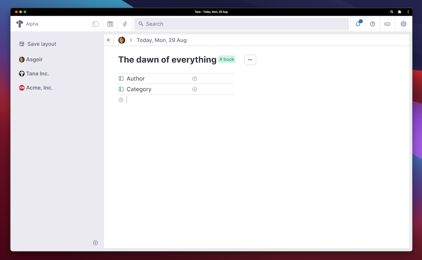Viewport: 422px width, 260px height.
Task: Click the Author field icon
Action: [x=121, y=79]
